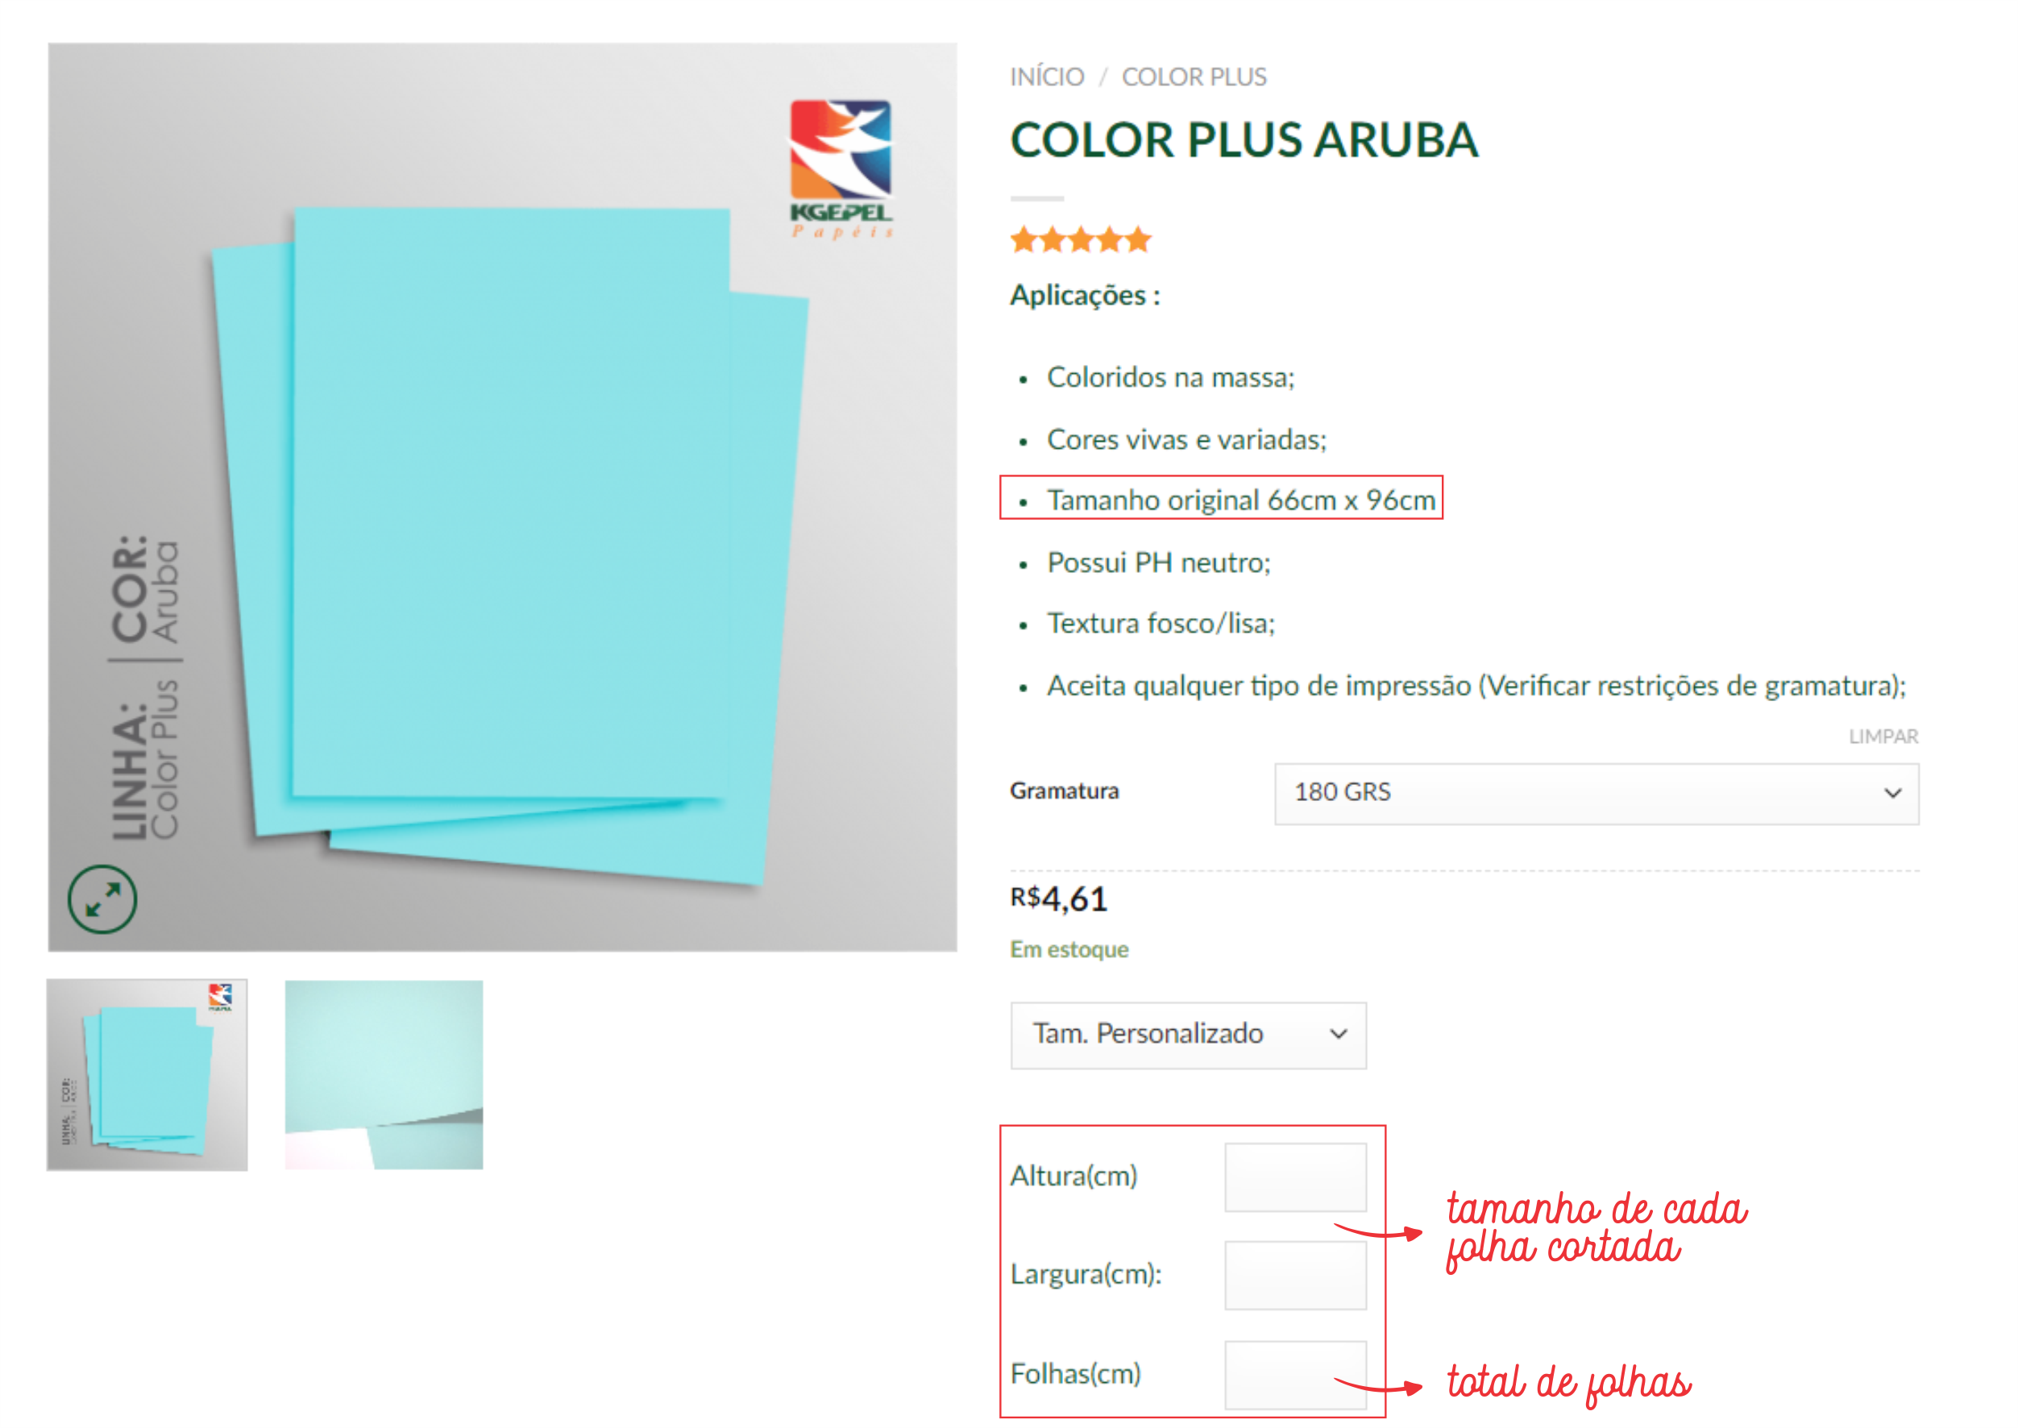Click the Folhas(cm) input field
2018x1428 pixels.
[x=1295, y=1374]
